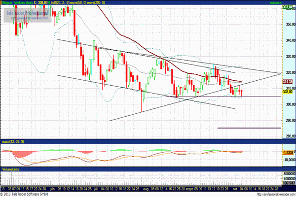Click the TeleTrader Professional watermark logo
296x197 pixels.
coord(28,15)
